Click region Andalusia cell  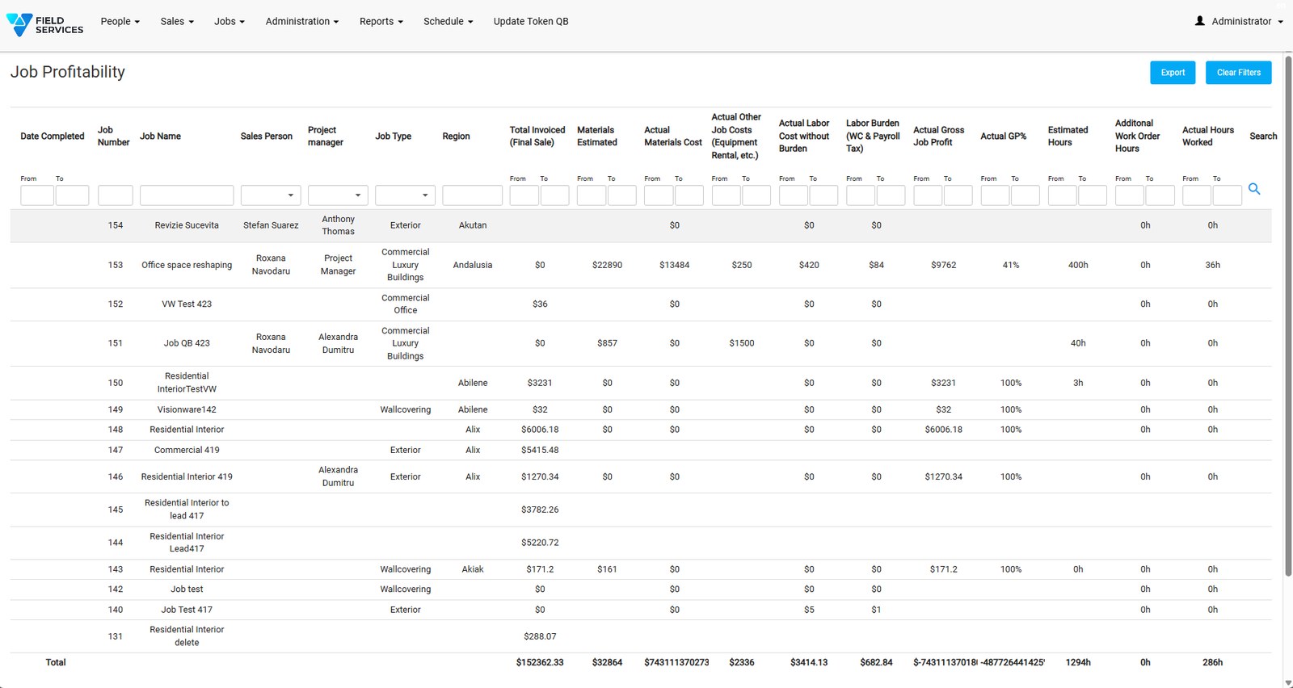[473, 265]
